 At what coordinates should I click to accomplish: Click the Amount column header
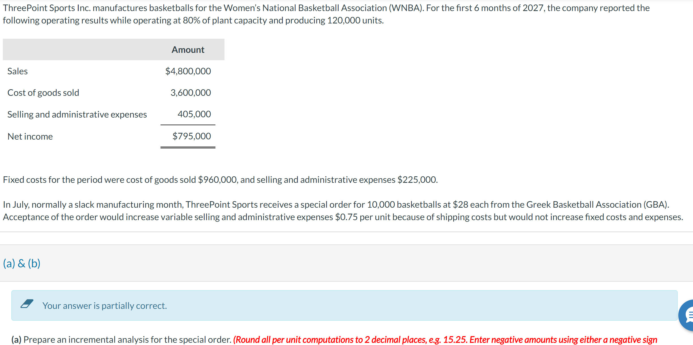tap(188, 50)
